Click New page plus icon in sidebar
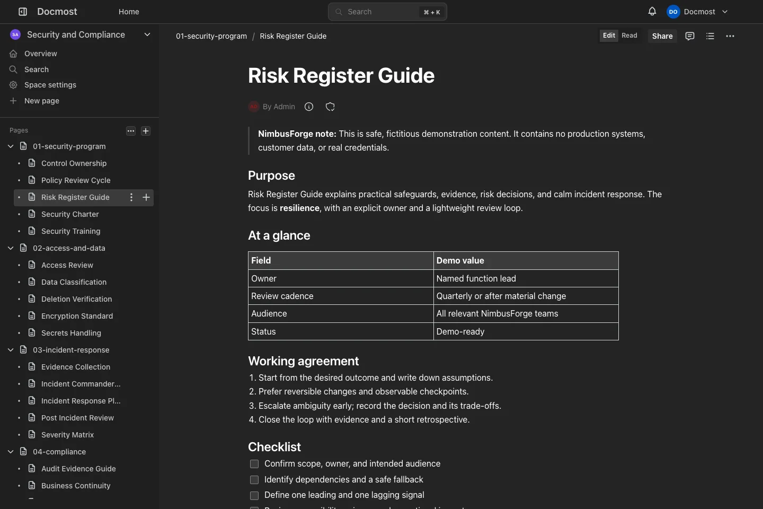 pos(13,101)
